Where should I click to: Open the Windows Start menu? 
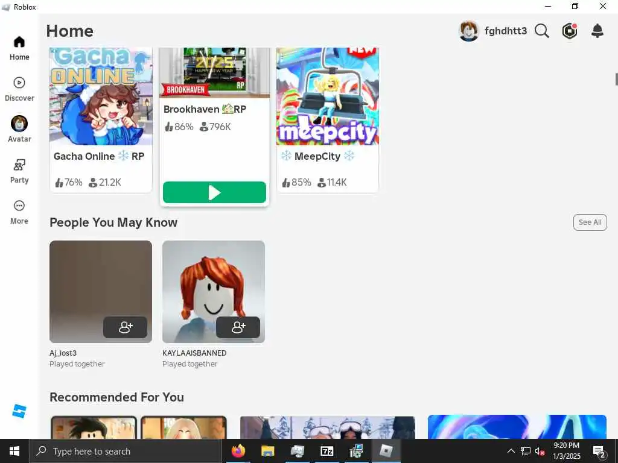click(14, 451)
